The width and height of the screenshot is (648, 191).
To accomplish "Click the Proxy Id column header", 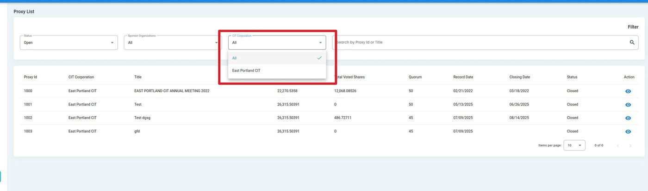I will click(31, 77).
